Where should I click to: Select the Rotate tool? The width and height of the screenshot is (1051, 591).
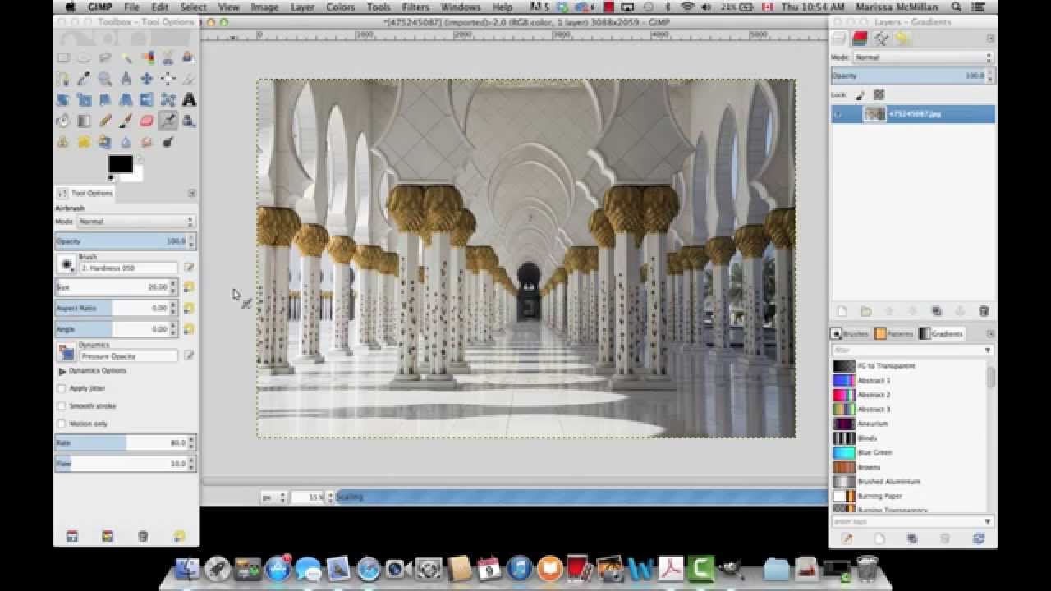[63, 100]
